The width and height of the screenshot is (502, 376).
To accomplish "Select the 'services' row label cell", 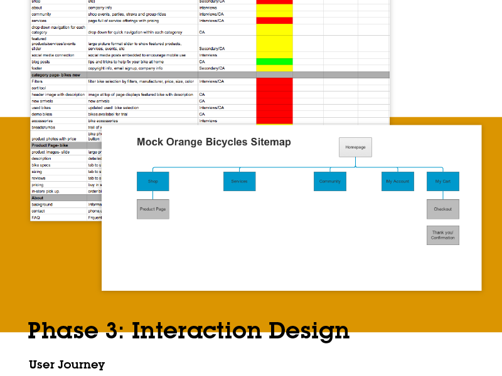I will (x=58, y=21).
